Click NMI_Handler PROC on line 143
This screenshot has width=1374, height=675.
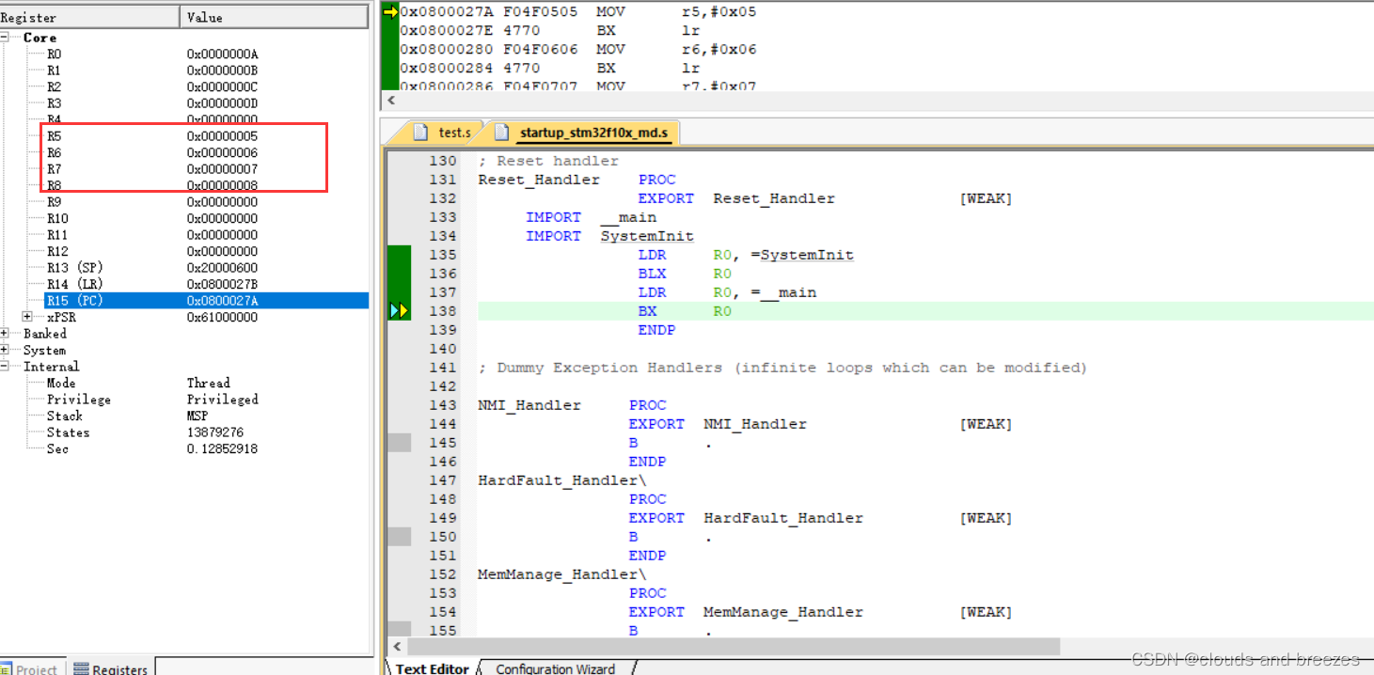point(572,405)
